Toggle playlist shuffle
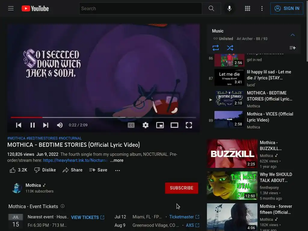The width and height of the screenshot is (308, 231). [x=230, y=48]
